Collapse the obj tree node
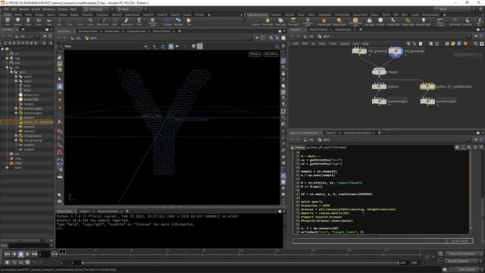This screenshot has width=485, height=273. pos(7,67)
